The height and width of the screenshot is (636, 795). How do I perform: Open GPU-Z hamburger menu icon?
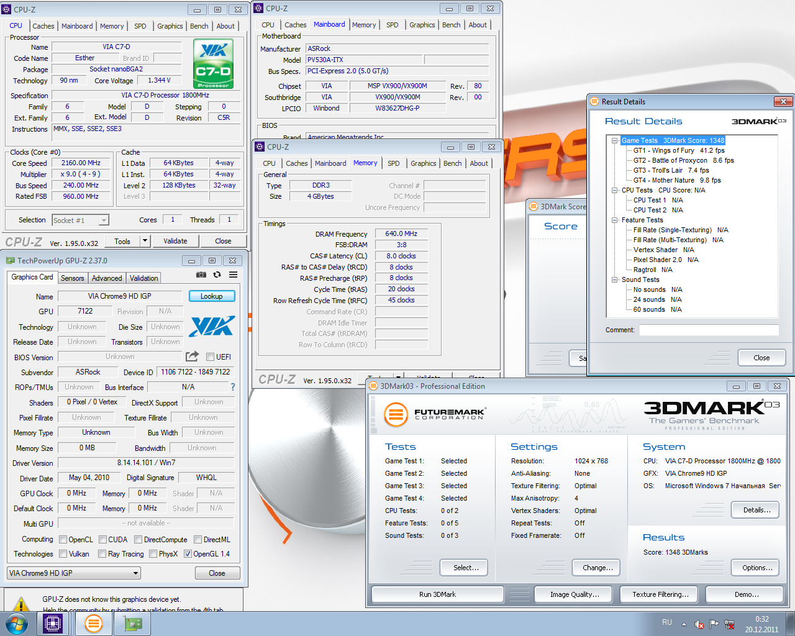[x=233, y=275]
